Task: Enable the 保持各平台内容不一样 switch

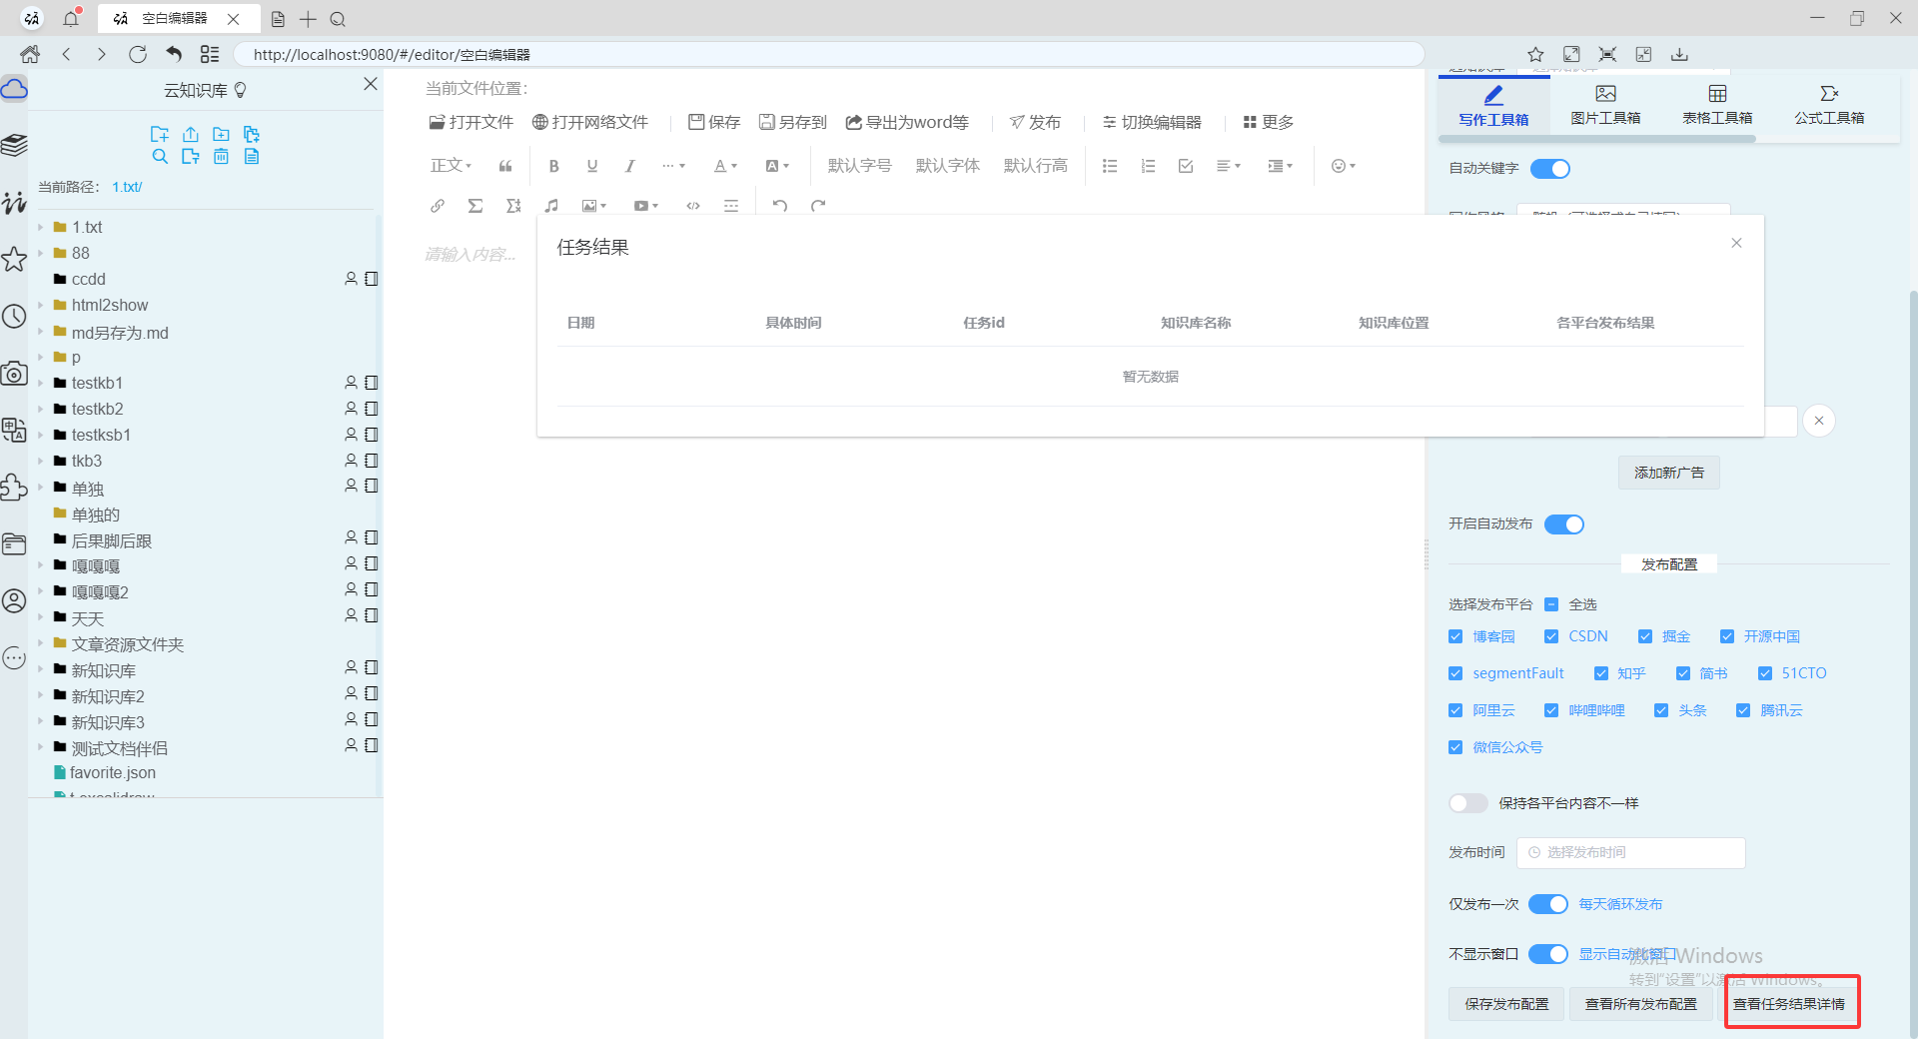Action: [x=1467, y=802]
